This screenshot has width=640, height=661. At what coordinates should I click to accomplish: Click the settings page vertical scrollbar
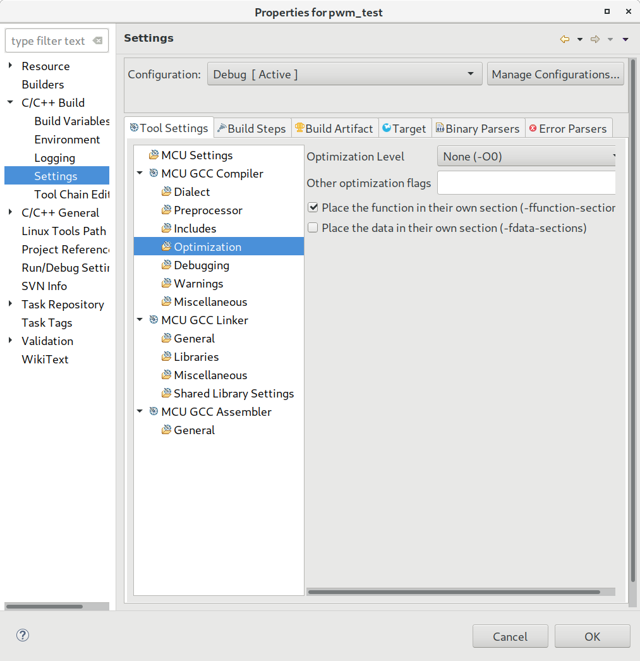coord(632,320)
